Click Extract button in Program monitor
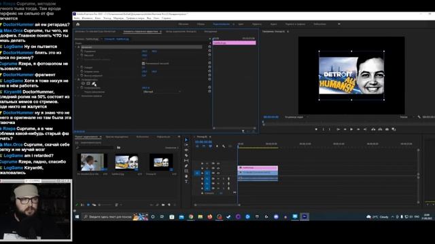 380,129
